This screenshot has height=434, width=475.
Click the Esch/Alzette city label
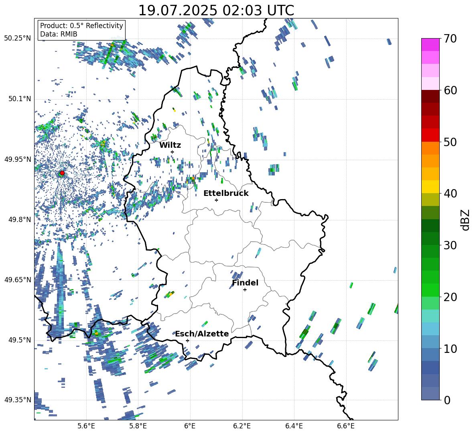coord(202,334)
